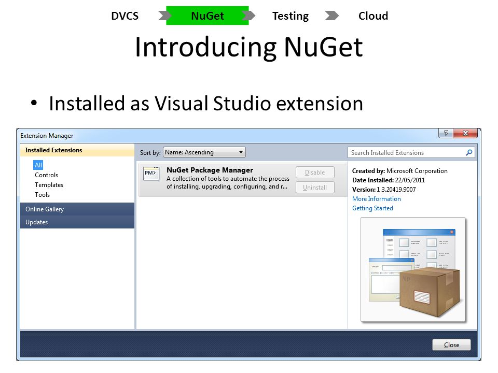Open the Updates section
498x373 pixels.
(x=77, y=222)
